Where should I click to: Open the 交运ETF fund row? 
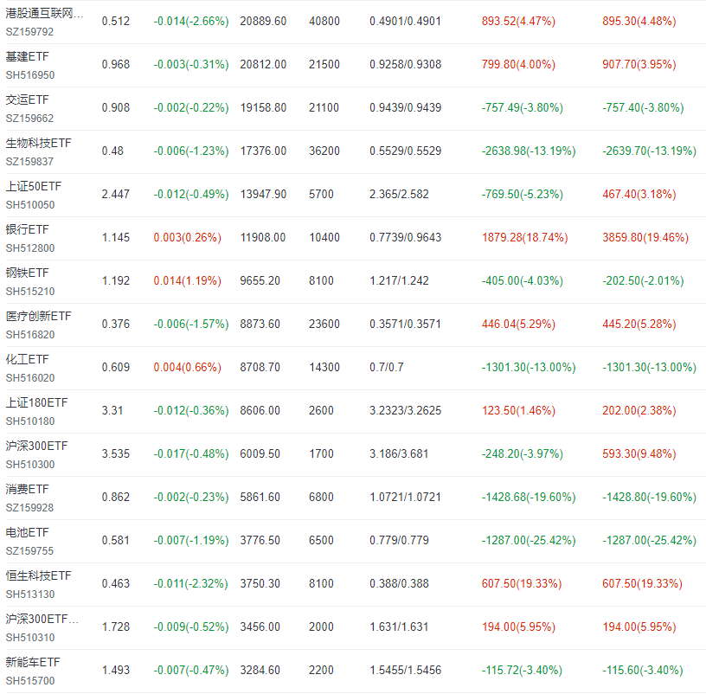[353, 108]
